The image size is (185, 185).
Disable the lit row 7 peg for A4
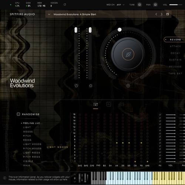[x=117, y=143]
